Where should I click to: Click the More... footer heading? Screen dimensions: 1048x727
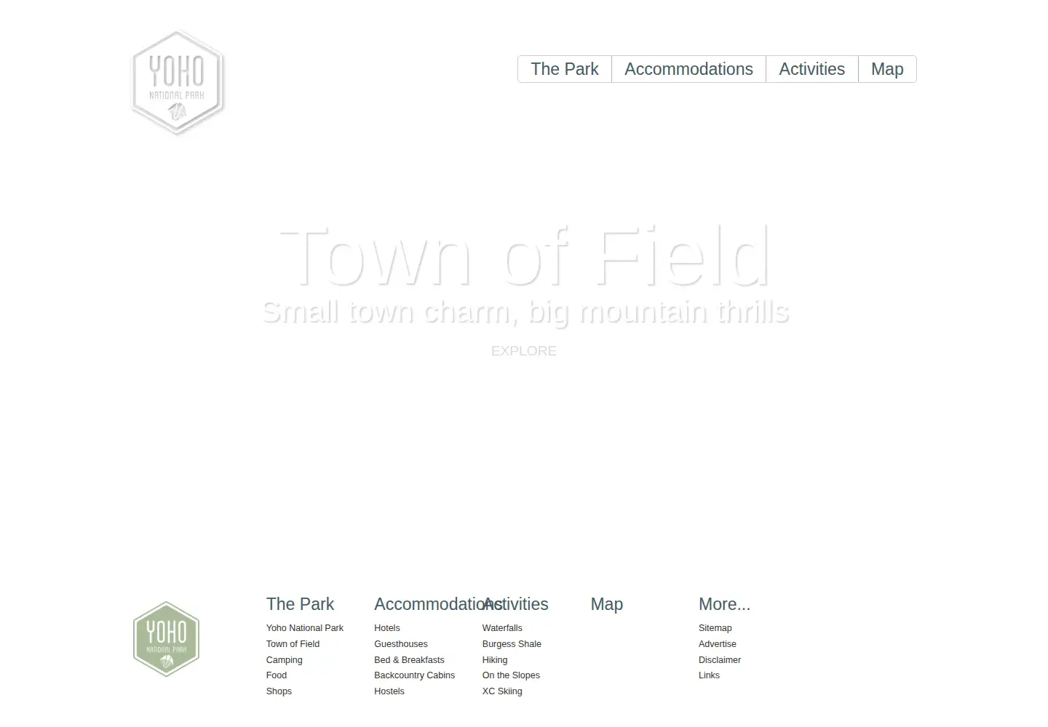[724, 604]
